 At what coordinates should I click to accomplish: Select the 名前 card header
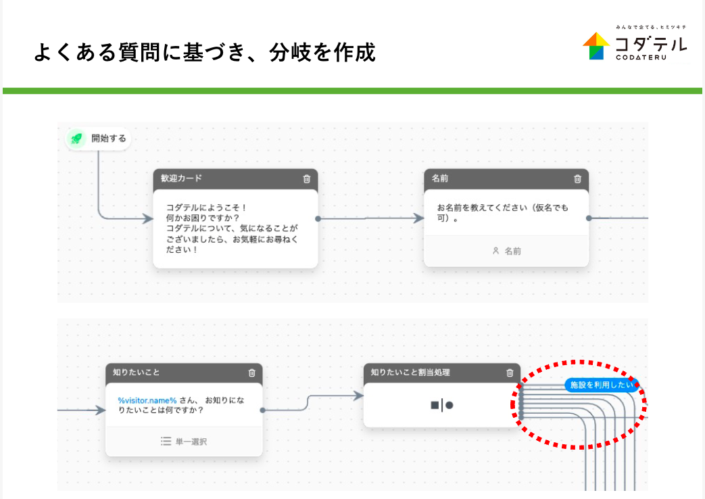pyautogui.click(x=506, y=179)
